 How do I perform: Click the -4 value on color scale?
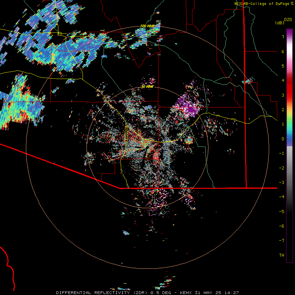[x=282, y=197]
